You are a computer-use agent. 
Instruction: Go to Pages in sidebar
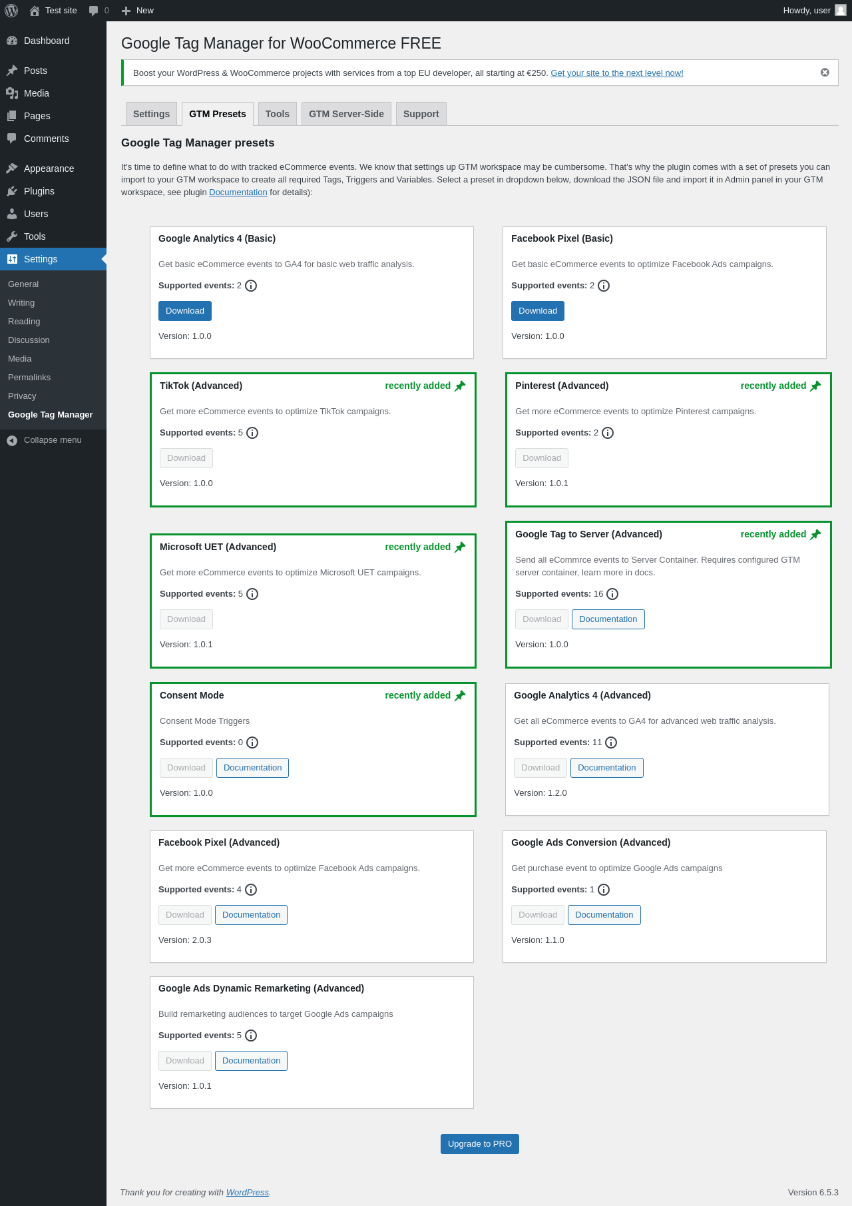(53, 116)
